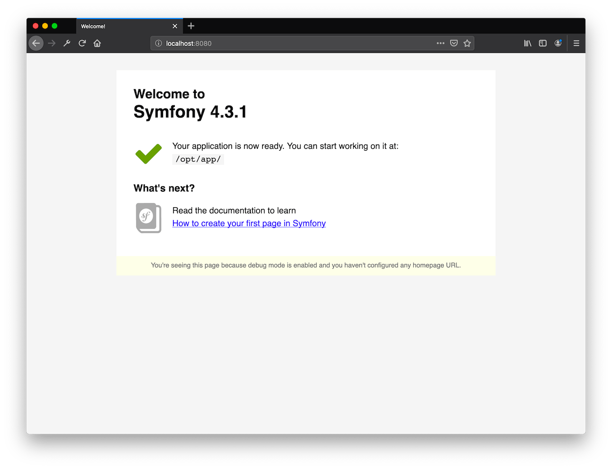Minimize the browser window with the yellow button
Viewport: 612px width, 469px height.
pyautogui.click(x=45, y=26)
